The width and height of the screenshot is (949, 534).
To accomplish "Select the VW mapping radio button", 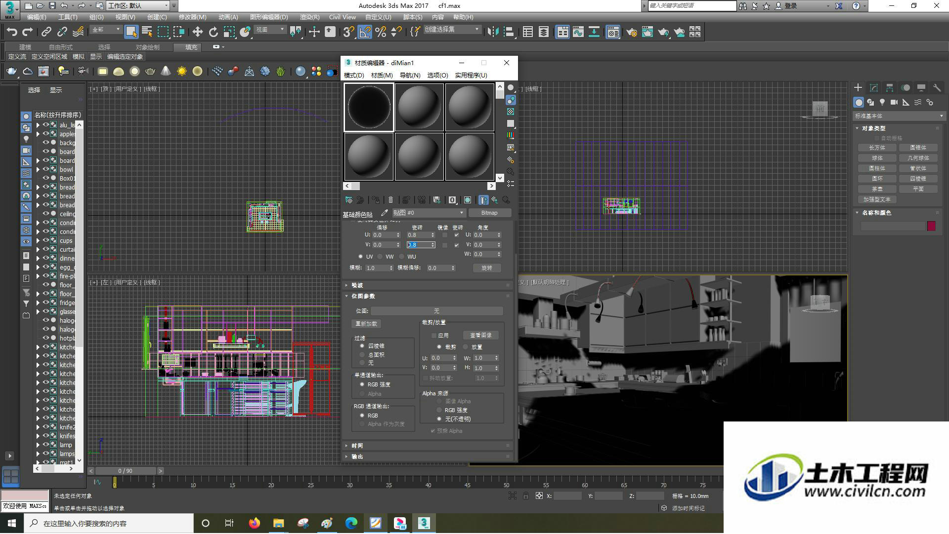I will (380, 257).
